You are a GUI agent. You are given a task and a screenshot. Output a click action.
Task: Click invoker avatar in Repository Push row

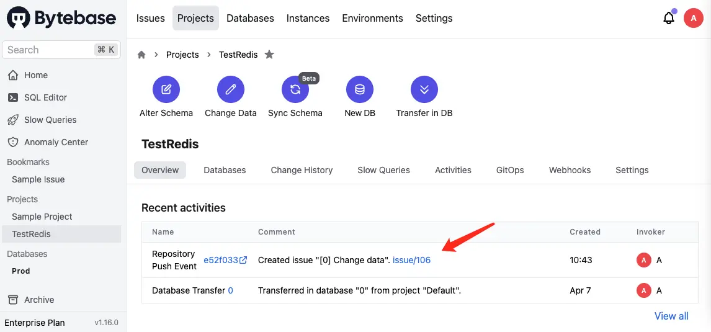coord(644,261)
